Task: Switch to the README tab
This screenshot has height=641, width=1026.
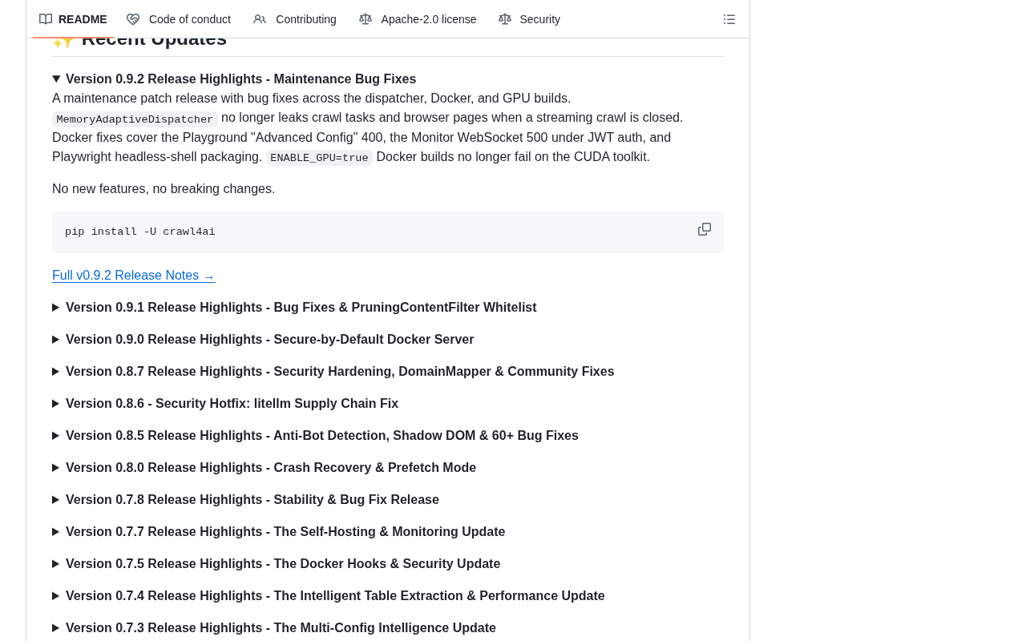Action: pyautogui.click(x=73, y=19)
